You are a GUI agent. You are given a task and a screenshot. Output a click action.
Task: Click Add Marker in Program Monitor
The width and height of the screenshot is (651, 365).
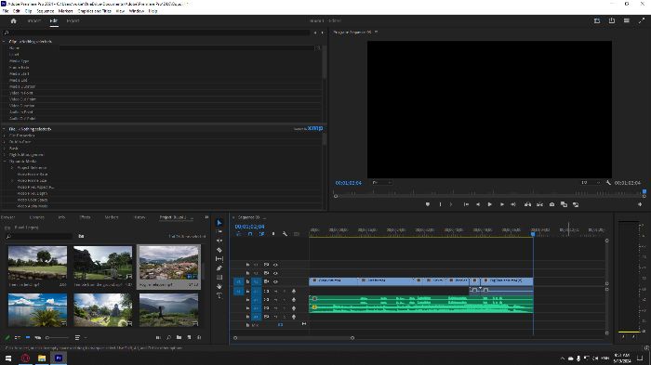click(428, 204)
